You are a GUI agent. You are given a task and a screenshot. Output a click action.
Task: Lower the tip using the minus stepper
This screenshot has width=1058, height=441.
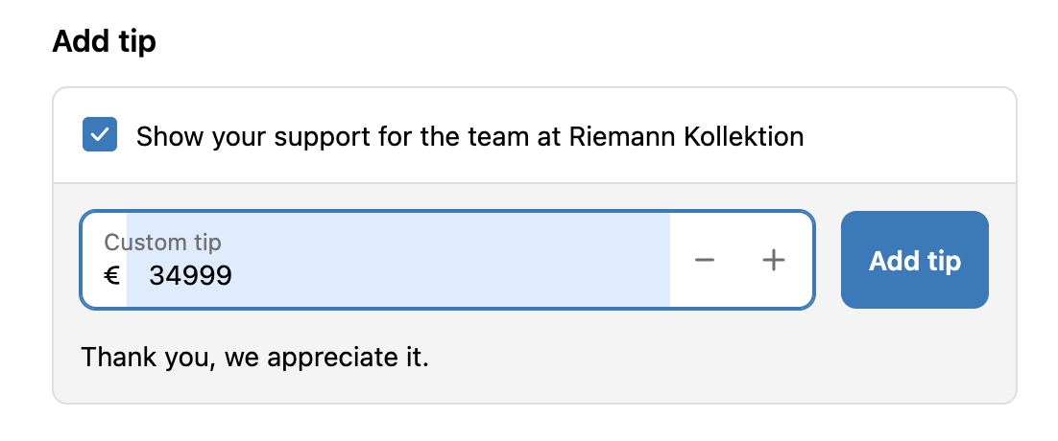coord(705,261)
